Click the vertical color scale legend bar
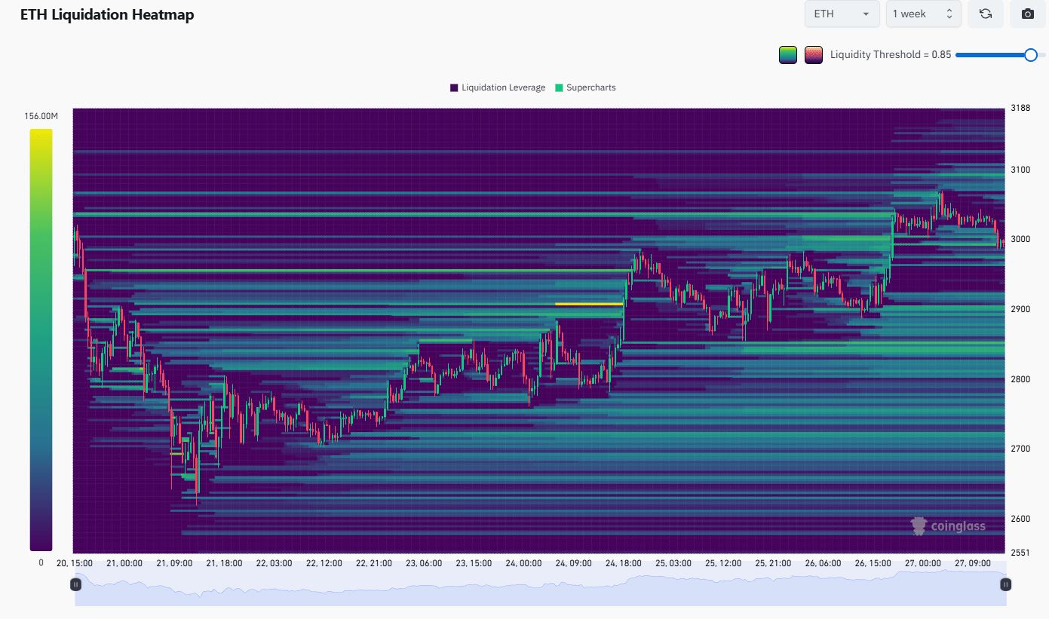The width and height of the screenshot is (1049, 619). pos(41,340)
